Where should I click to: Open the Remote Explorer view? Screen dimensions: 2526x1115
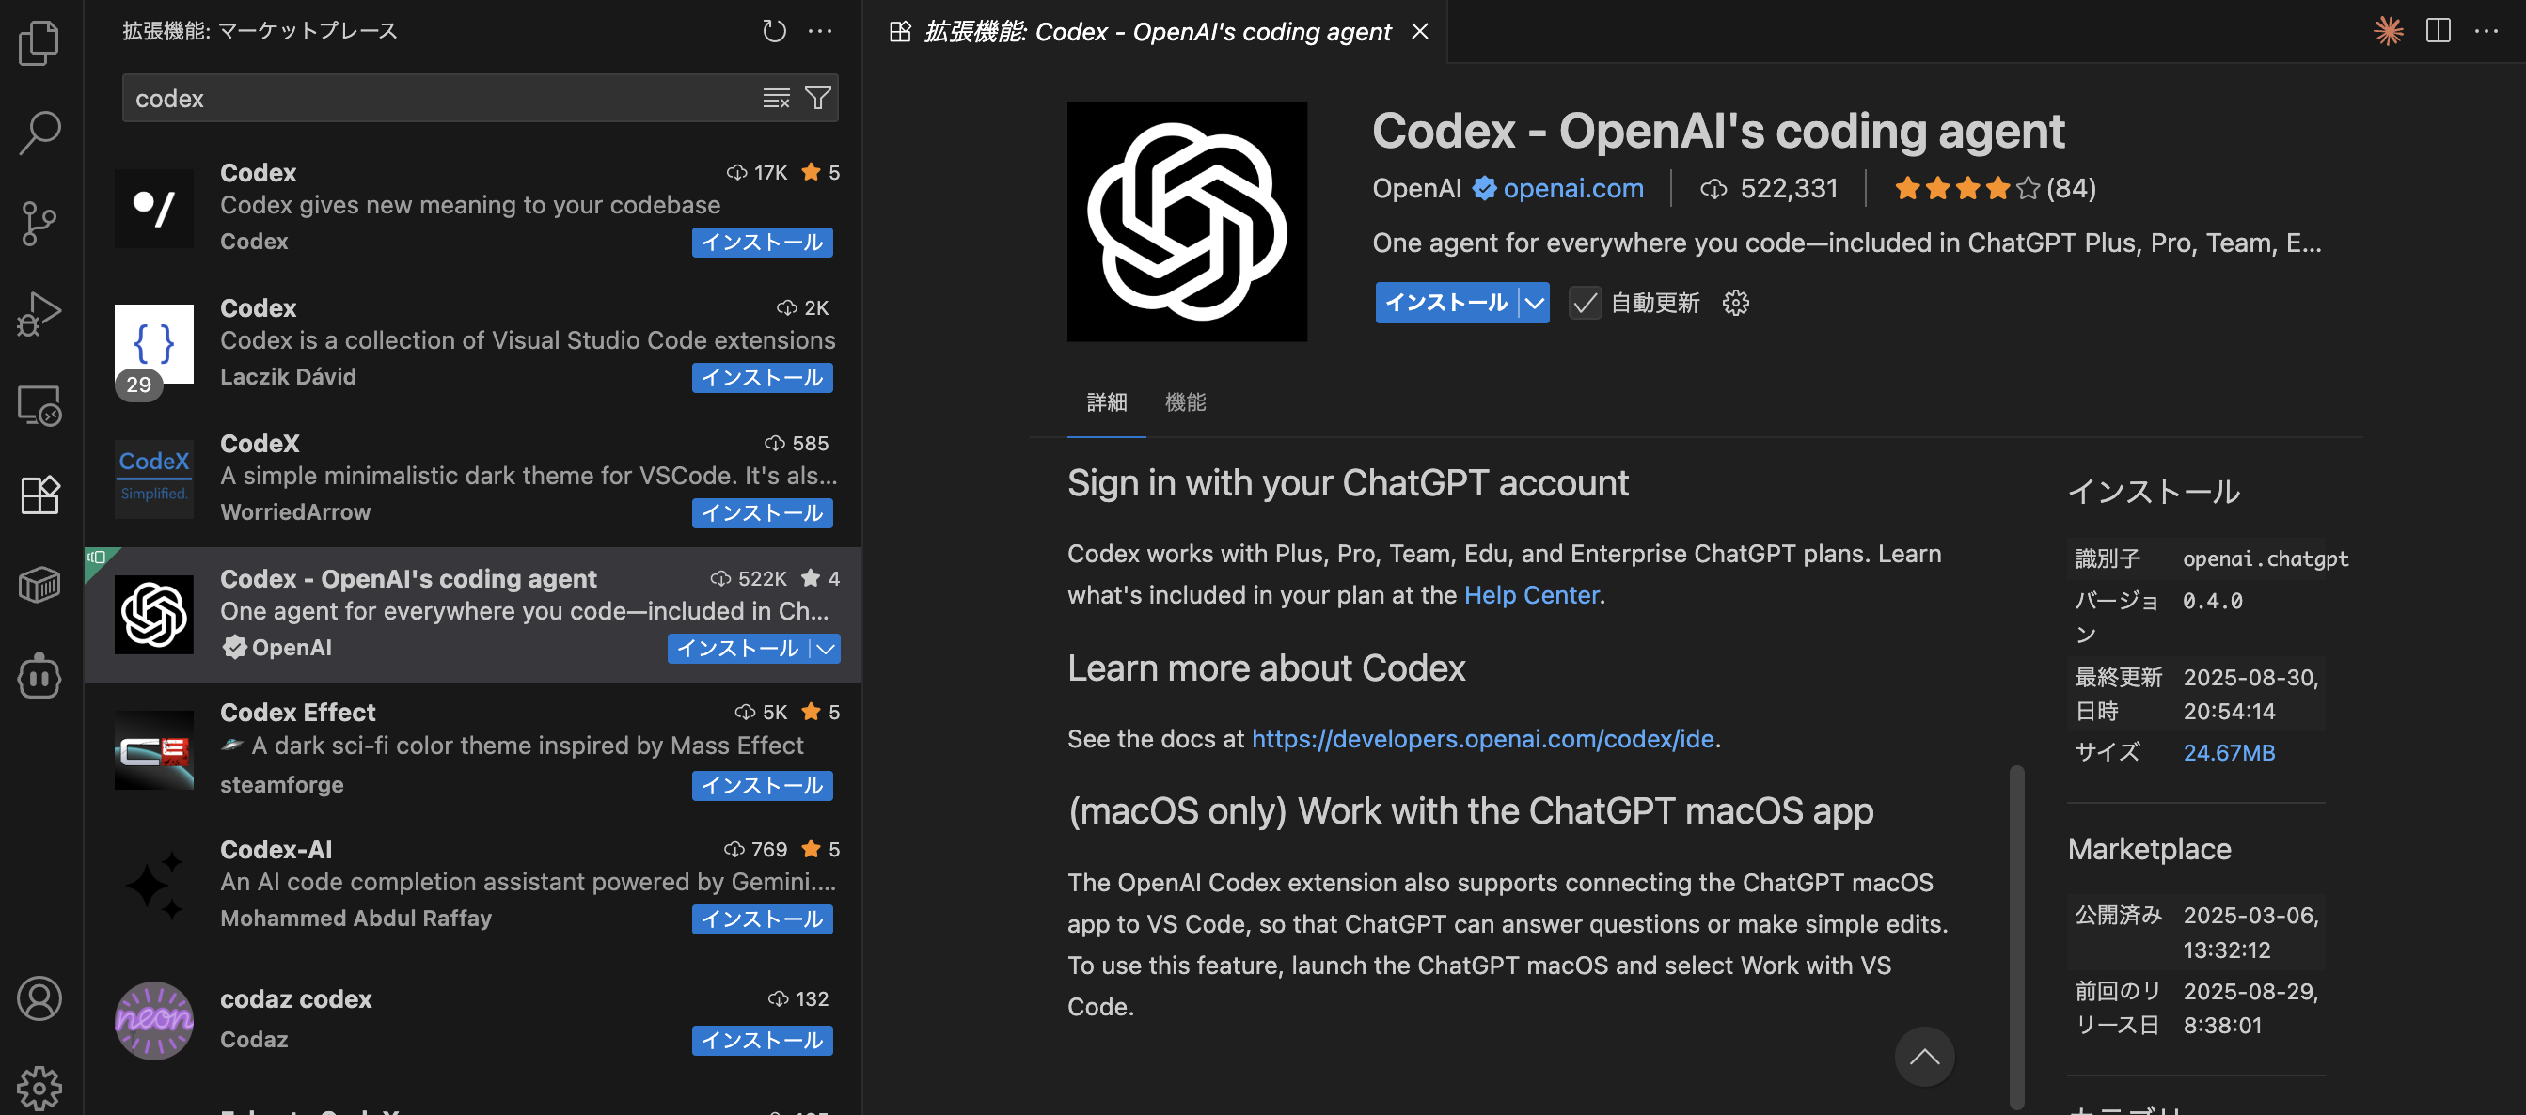(39, 404)
